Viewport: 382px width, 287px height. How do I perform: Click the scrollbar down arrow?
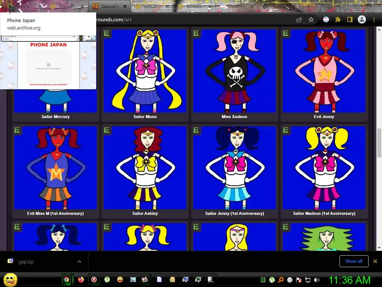379,248
